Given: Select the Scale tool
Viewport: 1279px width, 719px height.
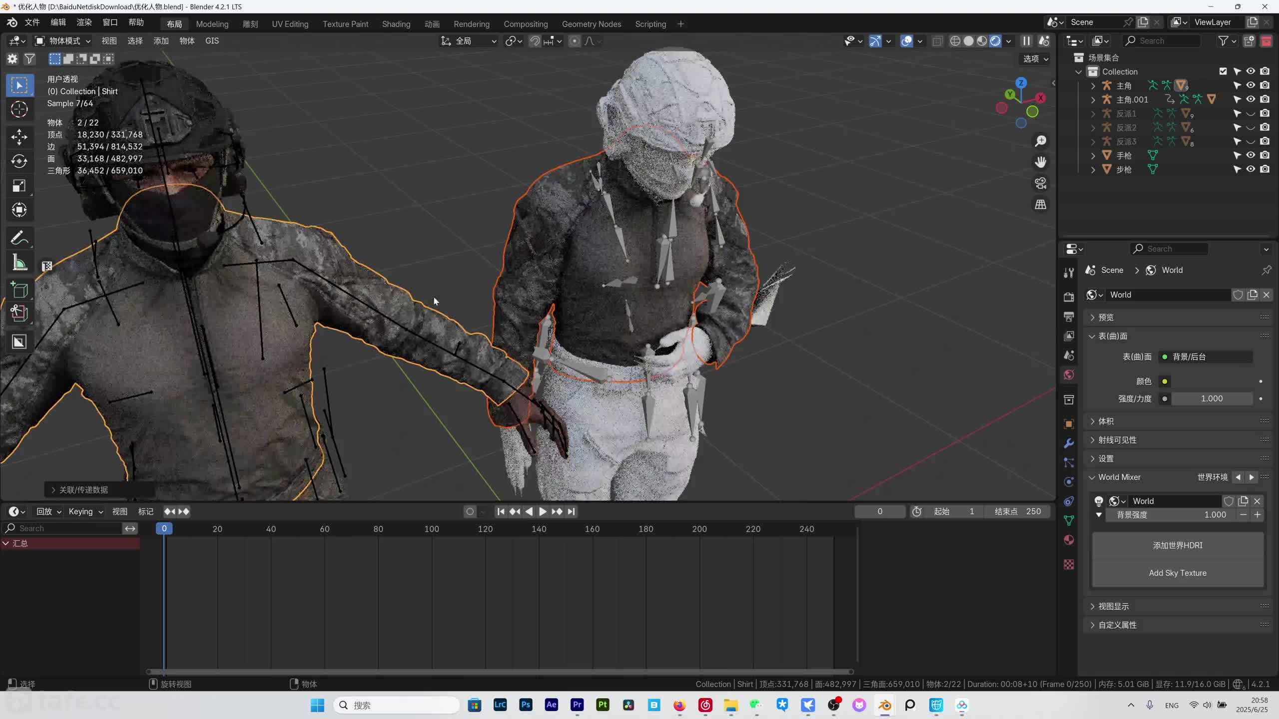Looking at the screenshot, I should [x=19, y=186].
